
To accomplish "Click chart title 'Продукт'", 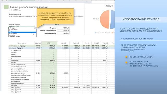I will coord(109,6).
